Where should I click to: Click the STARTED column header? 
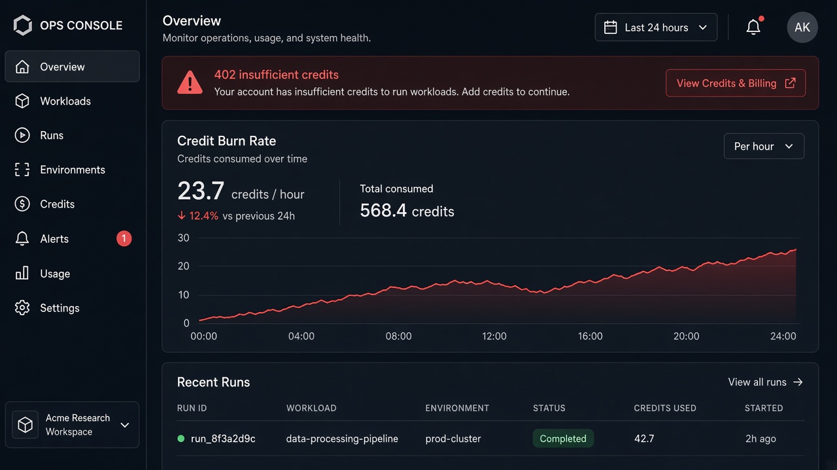(x=764, y=408)
